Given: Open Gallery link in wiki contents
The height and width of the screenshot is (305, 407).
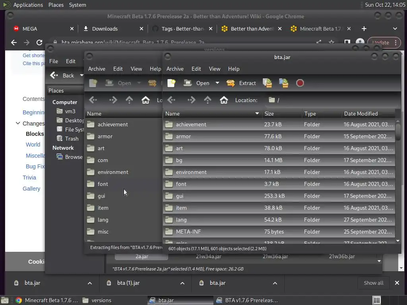Looking at the screenshot, I should pyautogui.click(x=31, y=189).
